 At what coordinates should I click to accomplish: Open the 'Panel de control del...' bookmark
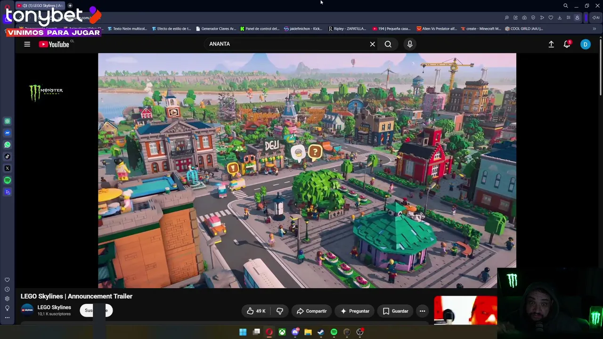coord(260,29)
